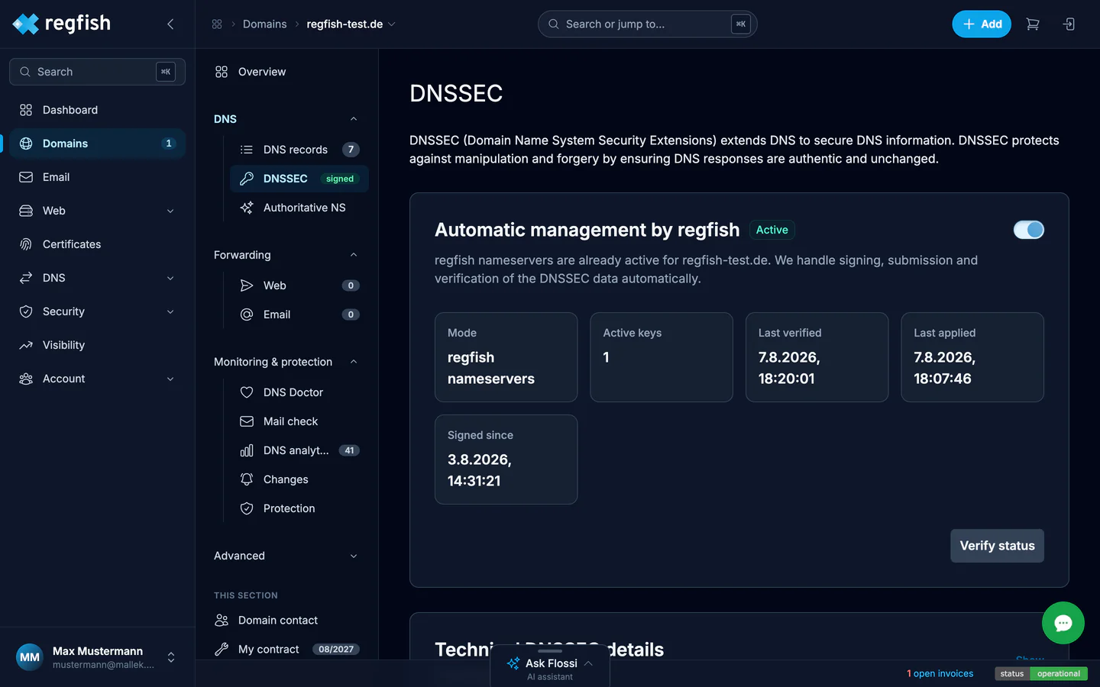
Task: Collapse the Forwarding section
Action: 354,255
